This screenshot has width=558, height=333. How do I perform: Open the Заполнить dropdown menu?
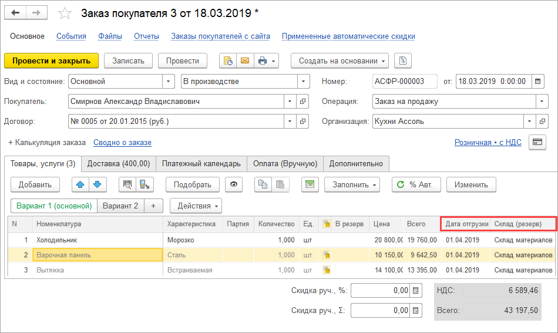point(352,184)
